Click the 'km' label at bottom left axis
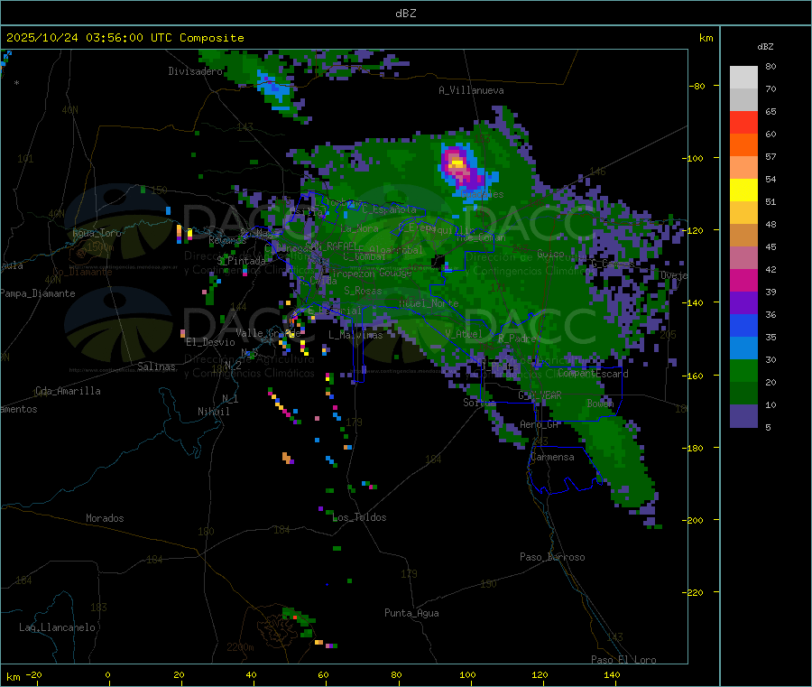 coord(14,677)
